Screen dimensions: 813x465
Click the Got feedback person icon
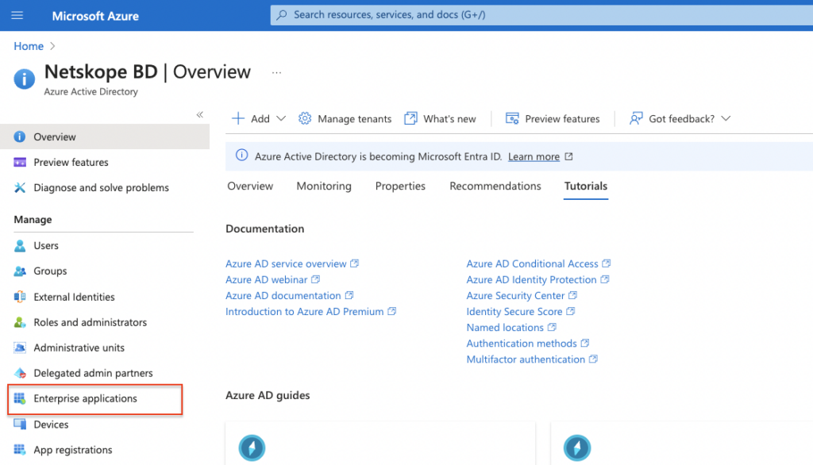tap(636, 119)
